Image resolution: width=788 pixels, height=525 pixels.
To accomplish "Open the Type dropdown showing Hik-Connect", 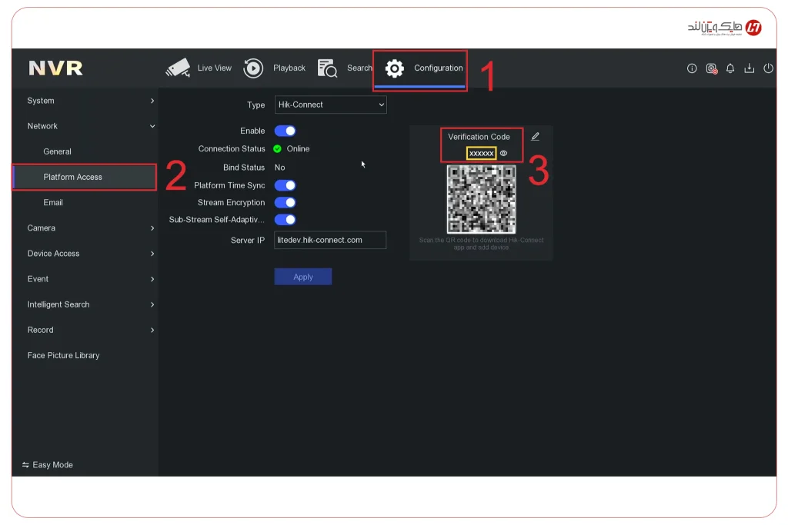I will click(330, 105).
